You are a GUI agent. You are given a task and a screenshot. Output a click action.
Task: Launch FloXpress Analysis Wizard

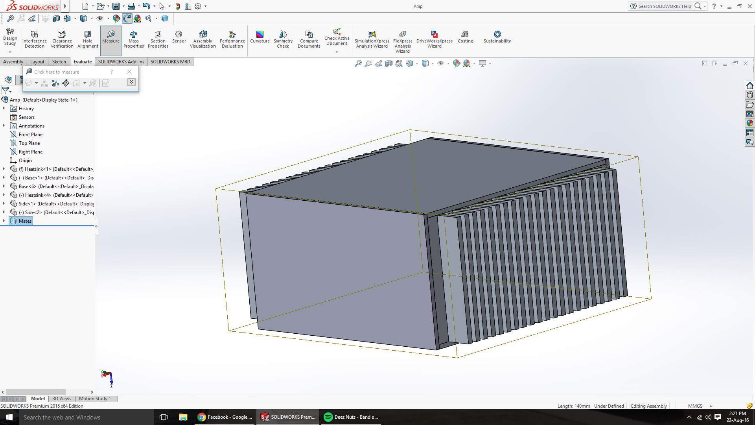[x=403, y=42]
